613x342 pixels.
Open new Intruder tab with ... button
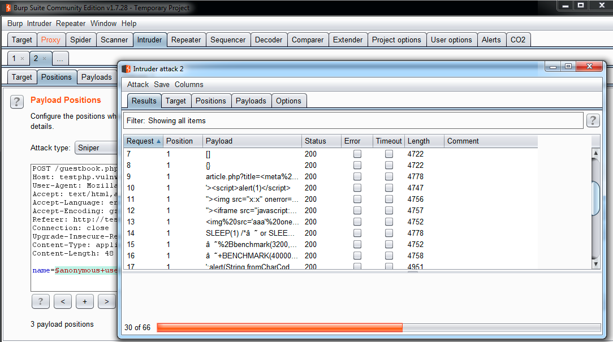click(60, 59)
